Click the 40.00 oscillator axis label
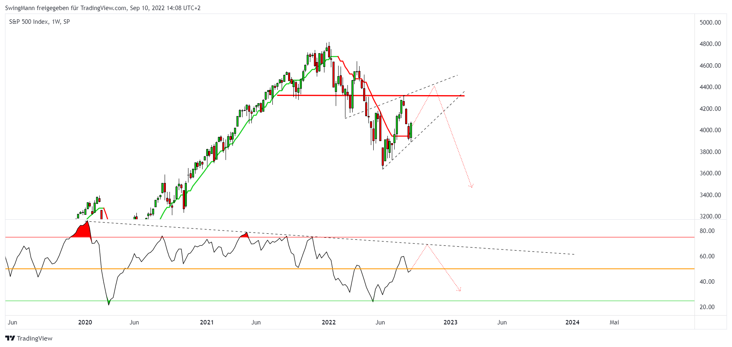The height and width of the screenshot is (347, 732). coord(707,282)
